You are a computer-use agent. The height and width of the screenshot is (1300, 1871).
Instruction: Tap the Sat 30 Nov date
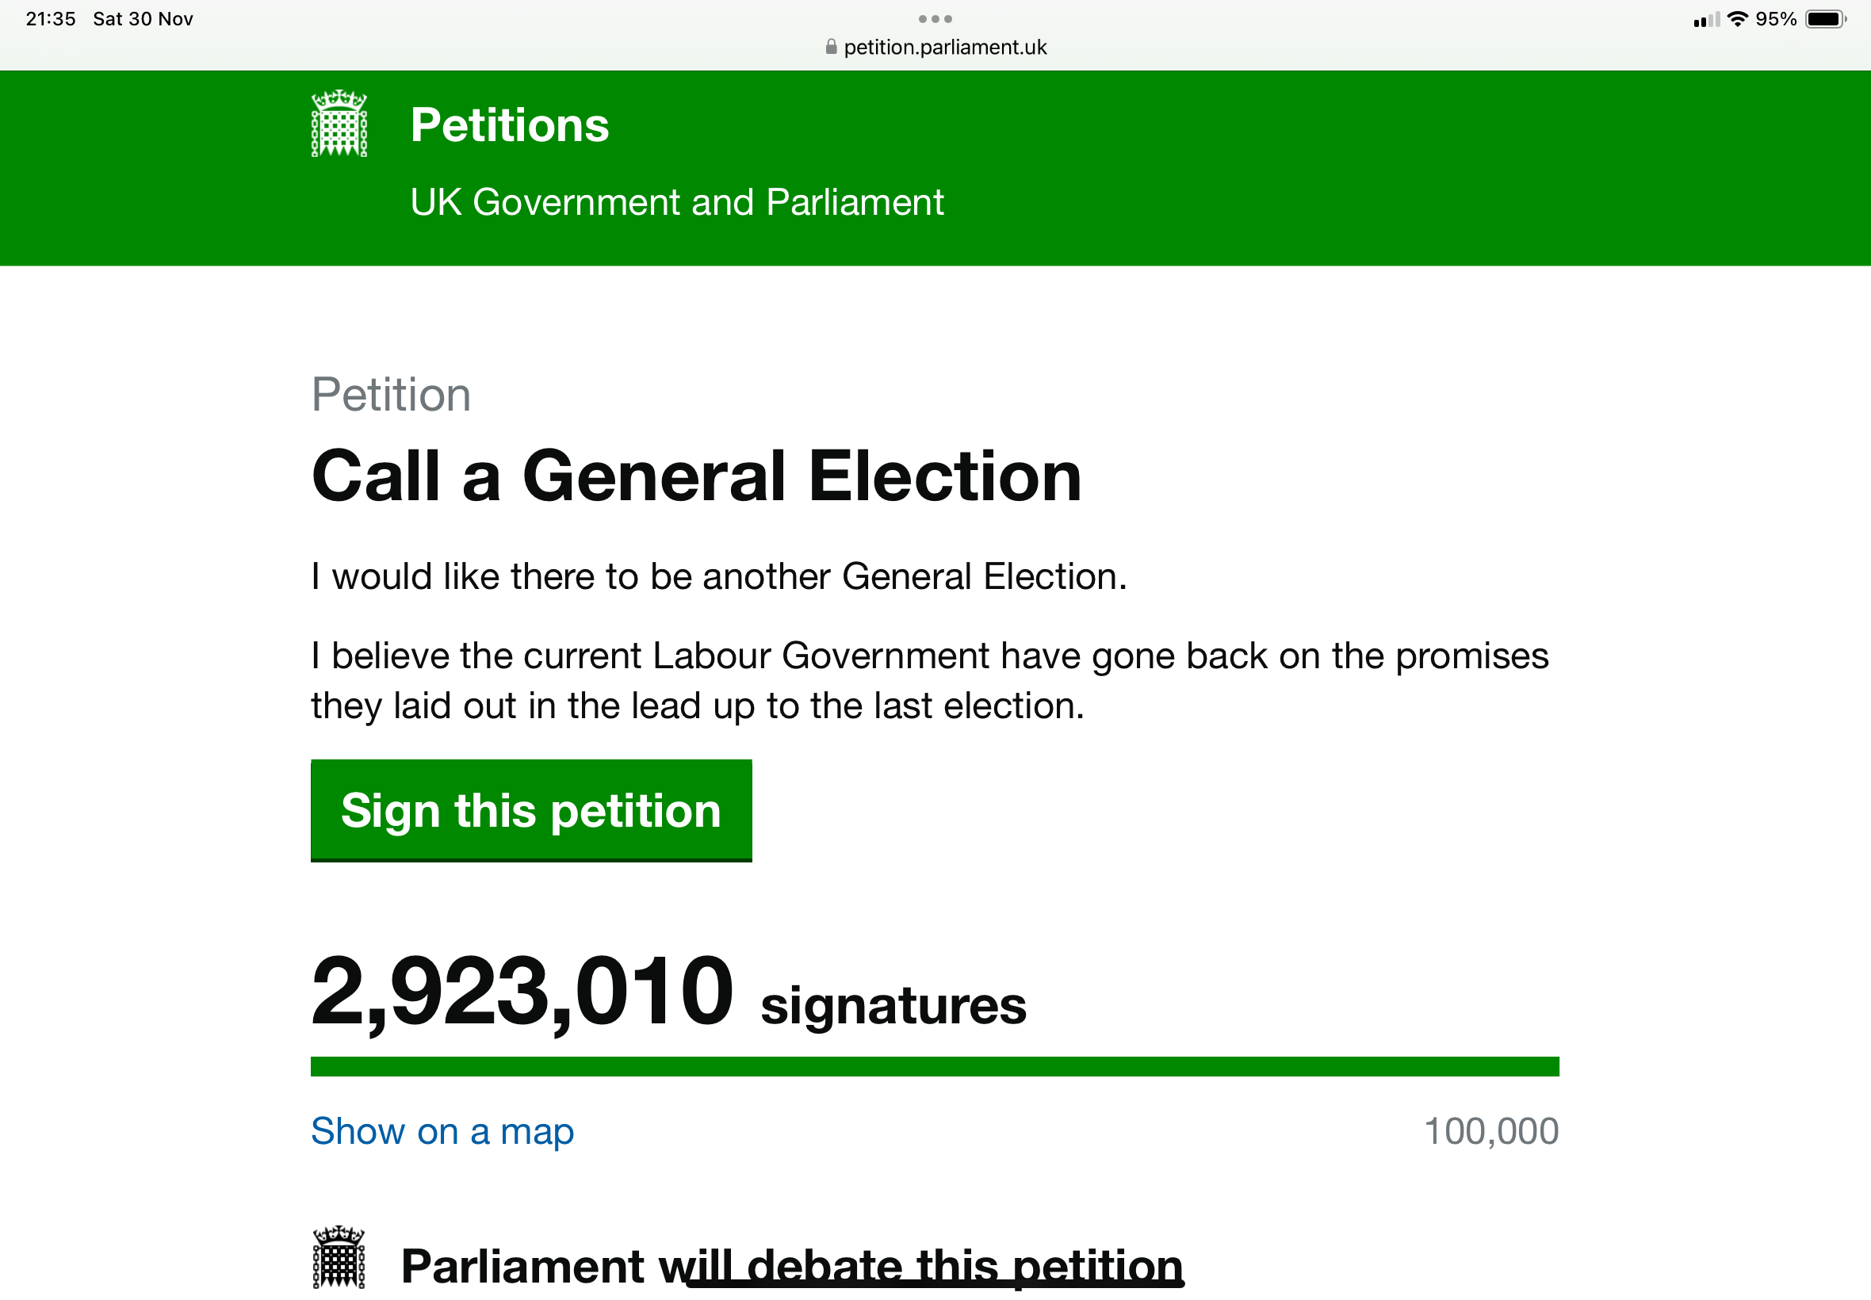(x=143, y=19)
